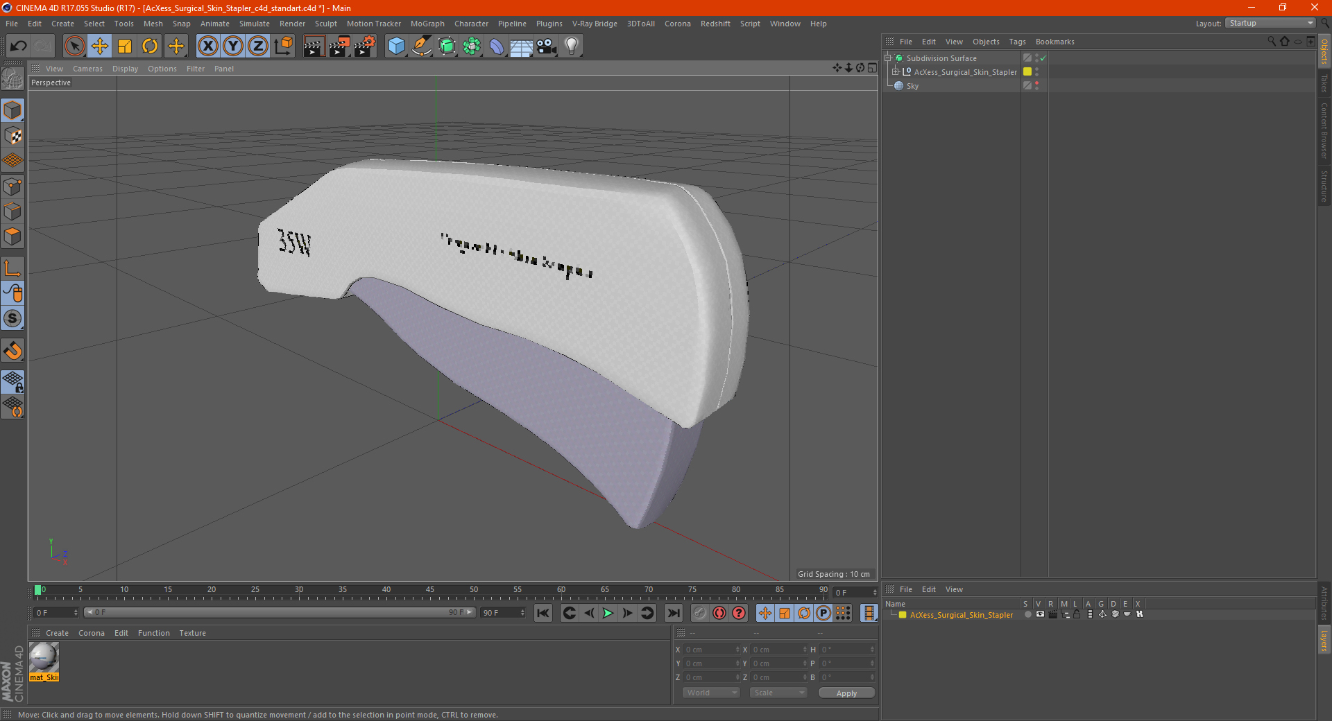Select the Sky object

[x=912, y=86]
